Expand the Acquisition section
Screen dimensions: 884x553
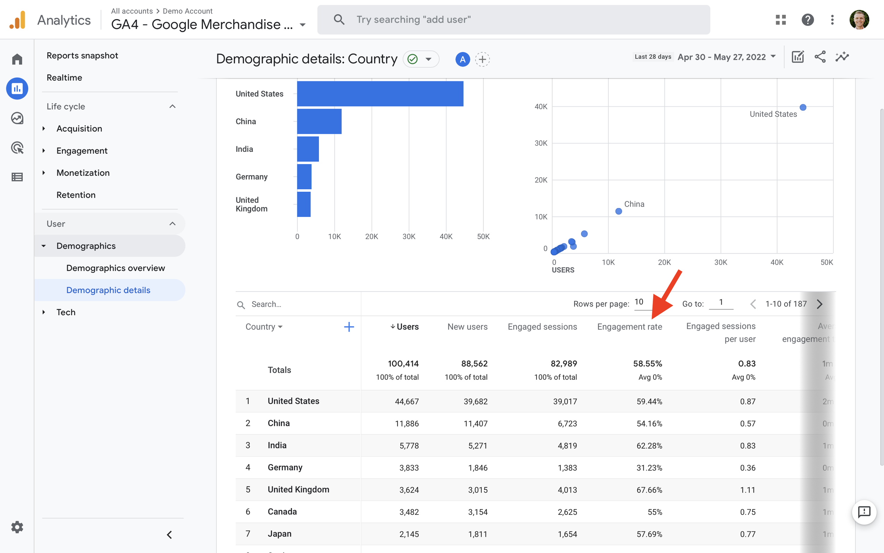79,129
